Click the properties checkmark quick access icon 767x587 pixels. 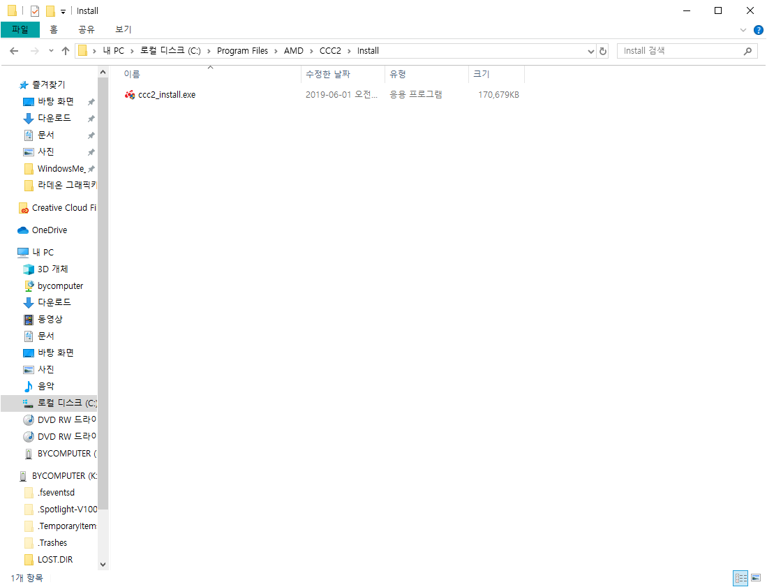35,10
